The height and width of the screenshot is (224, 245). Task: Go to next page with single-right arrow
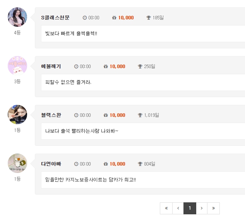(x=202, y=208)
